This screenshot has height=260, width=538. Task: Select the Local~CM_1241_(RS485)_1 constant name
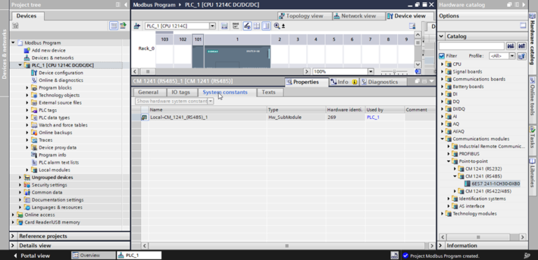179,117
